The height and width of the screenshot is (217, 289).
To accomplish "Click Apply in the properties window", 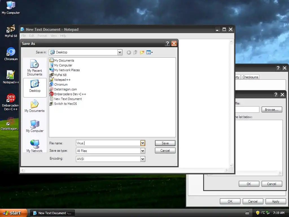I will (x=275, y=201).
